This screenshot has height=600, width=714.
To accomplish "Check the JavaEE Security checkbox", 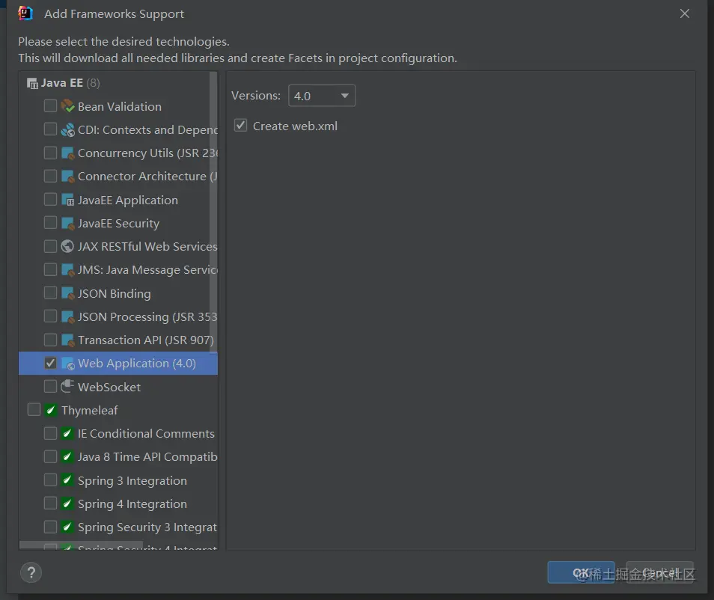I will [x=50, y=223].
